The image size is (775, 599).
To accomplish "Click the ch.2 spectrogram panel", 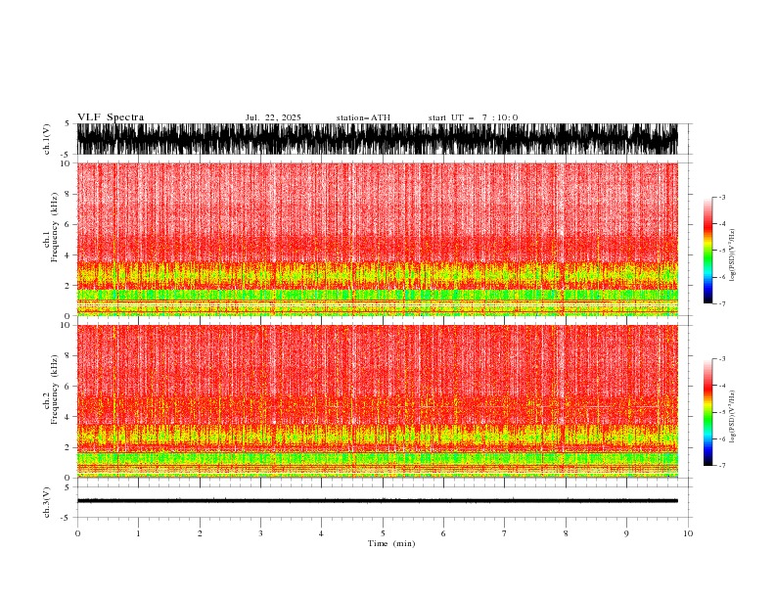I will [x=378, y=401].
